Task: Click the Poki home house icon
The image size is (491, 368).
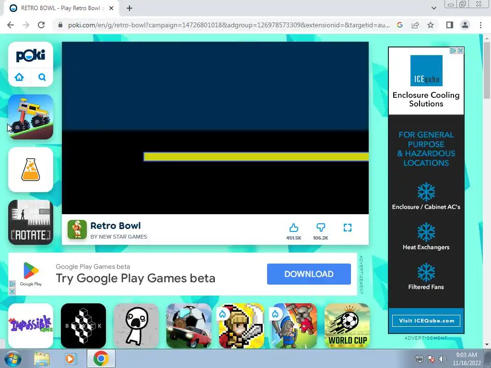Action: [19, 77]
